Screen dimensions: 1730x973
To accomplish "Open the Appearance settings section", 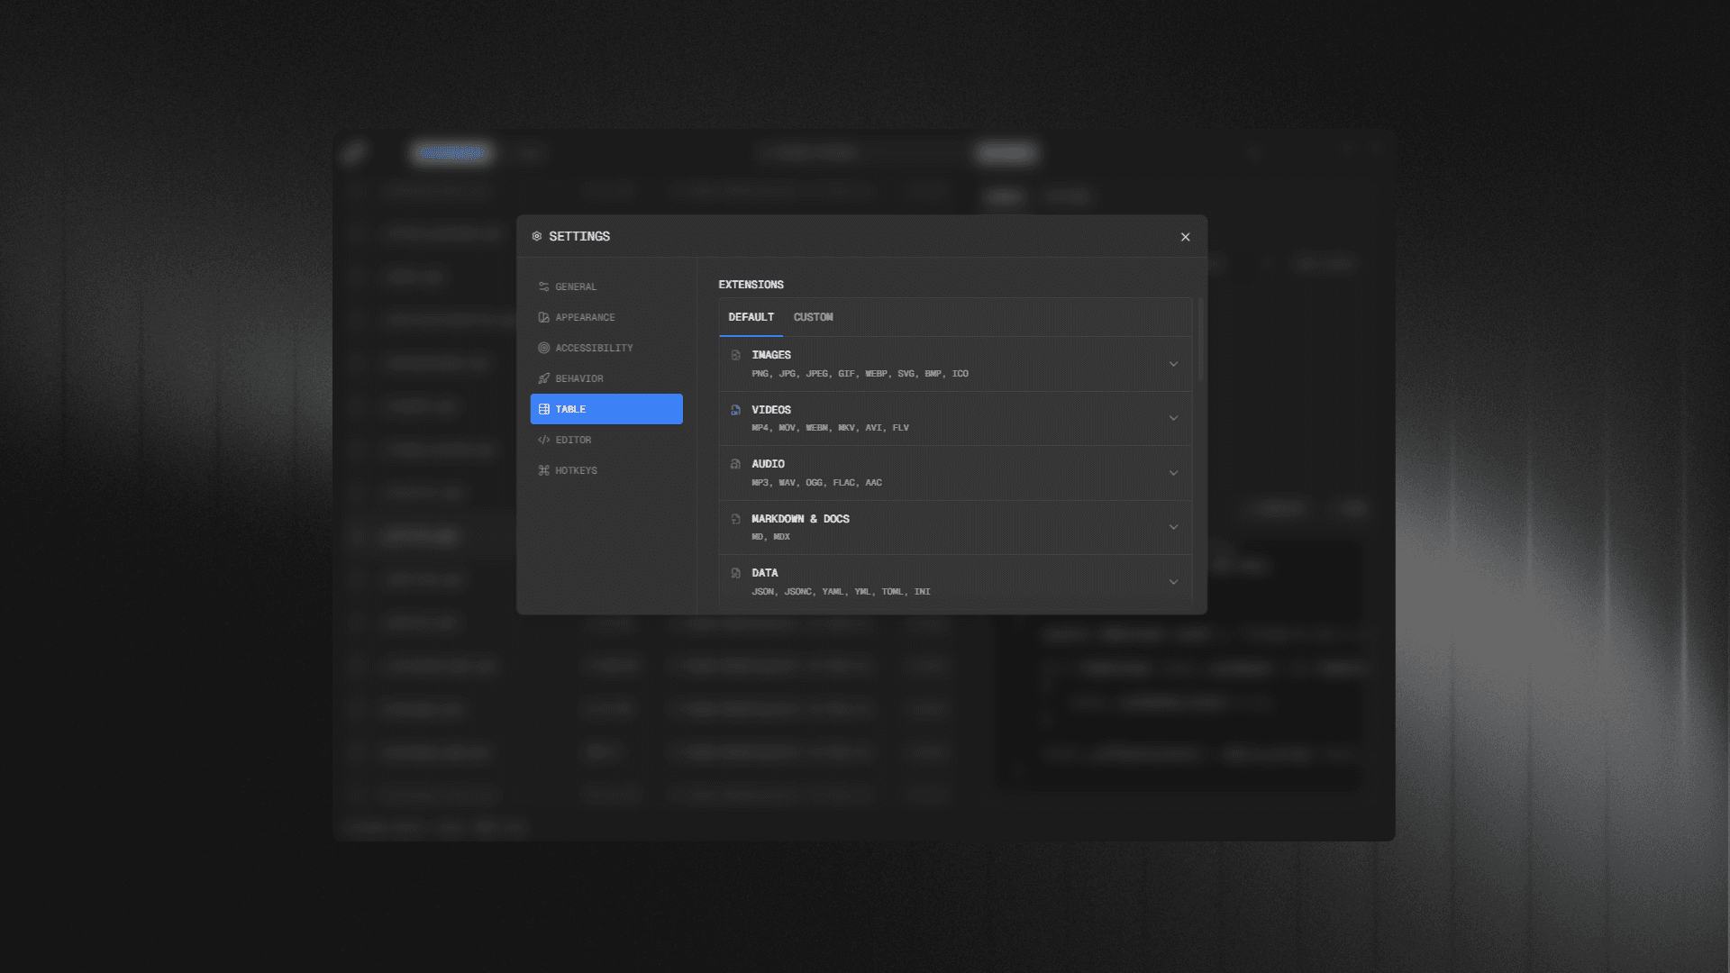I will 606,317.
